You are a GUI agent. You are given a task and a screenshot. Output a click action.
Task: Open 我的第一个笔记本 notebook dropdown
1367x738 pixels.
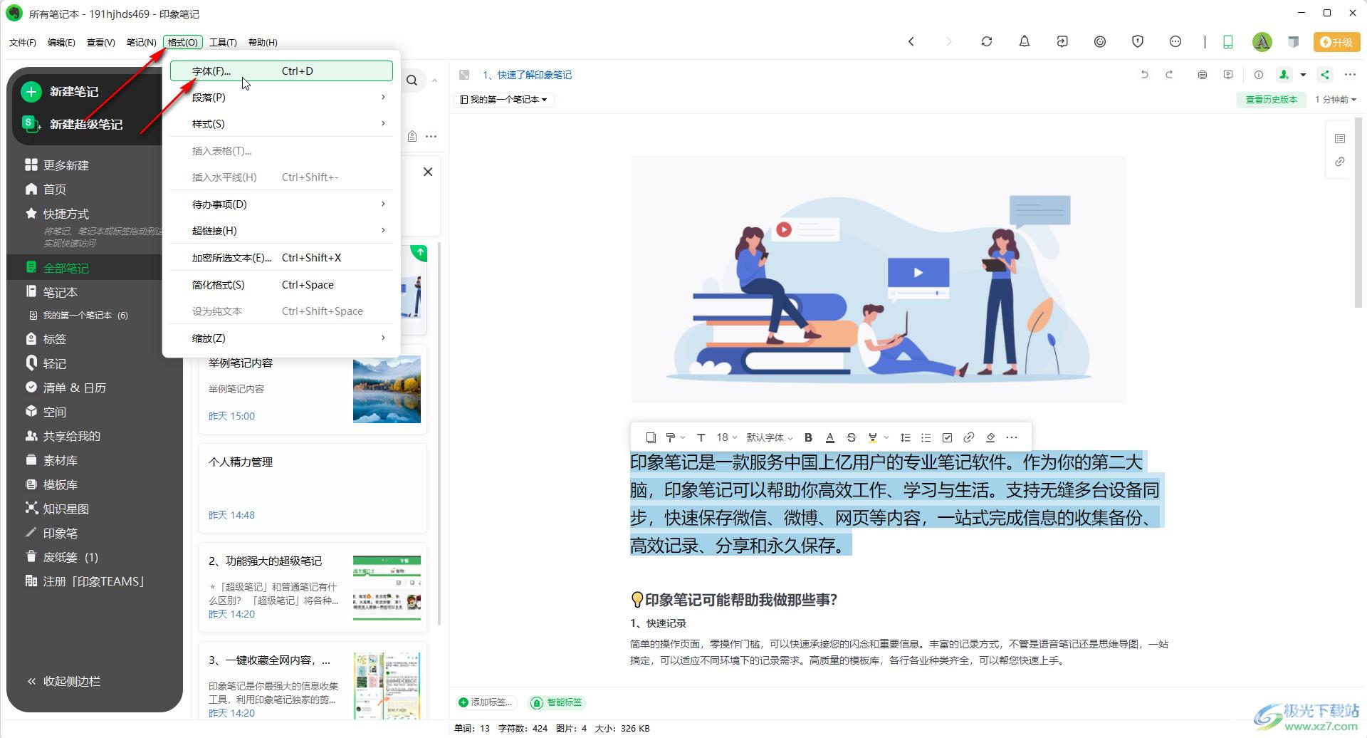pyautogui.click(x=504, y=100)
